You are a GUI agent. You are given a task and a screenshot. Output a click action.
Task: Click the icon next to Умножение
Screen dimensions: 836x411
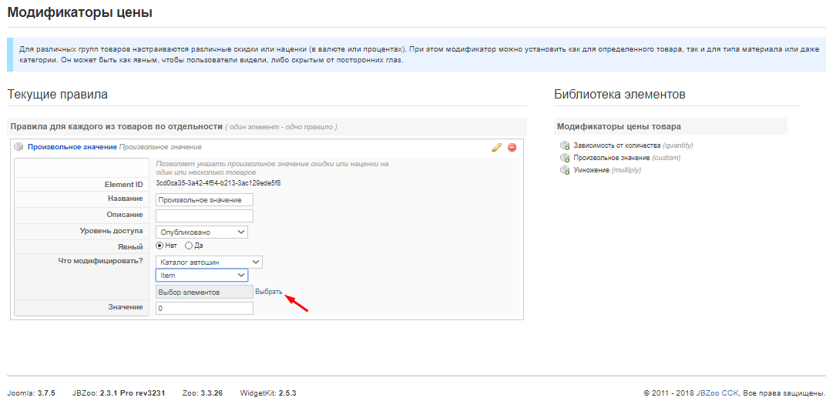click(x=565, y=170)
